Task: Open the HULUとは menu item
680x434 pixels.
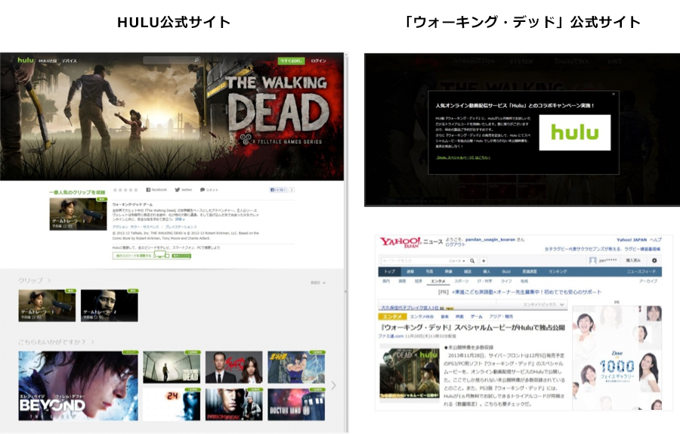Action: pos(48,60)
